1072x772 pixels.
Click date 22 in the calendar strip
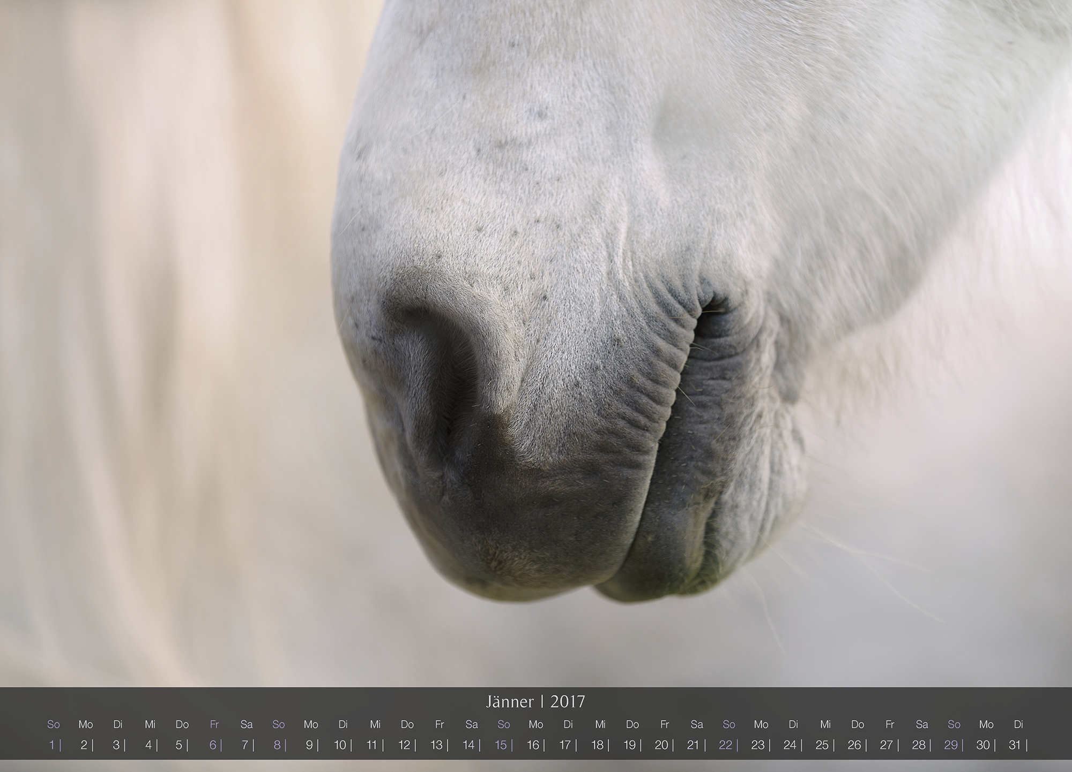point(725,745)
